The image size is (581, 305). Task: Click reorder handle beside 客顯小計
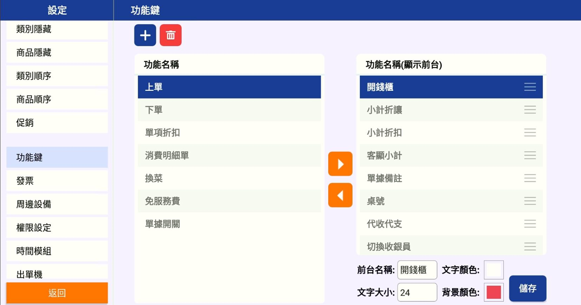[530, 155]
